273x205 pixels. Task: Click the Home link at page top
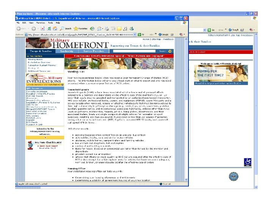(x=146, y=39)
